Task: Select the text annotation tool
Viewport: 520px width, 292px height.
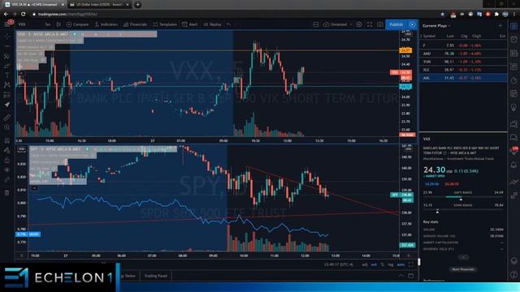Action: [7, 75]
